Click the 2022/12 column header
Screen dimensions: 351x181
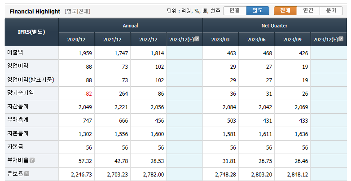point(149,40)
